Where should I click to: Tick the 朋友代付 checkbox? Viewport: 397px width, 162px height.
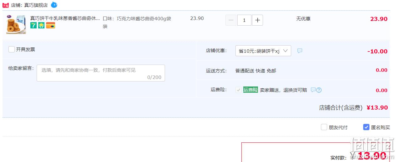[324, 127]
